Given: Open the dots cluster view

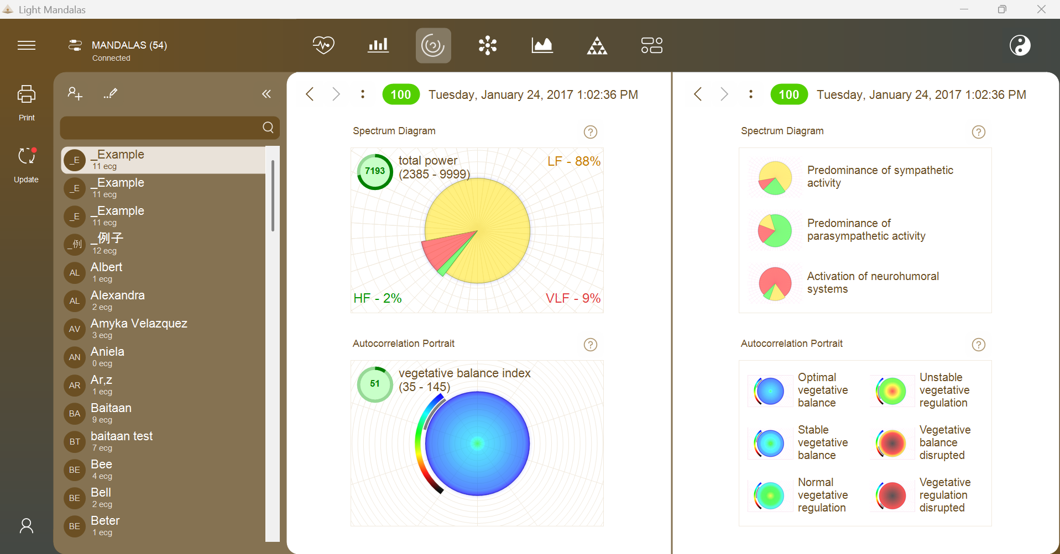Looking at the screenshot, I should click(488, 45).
